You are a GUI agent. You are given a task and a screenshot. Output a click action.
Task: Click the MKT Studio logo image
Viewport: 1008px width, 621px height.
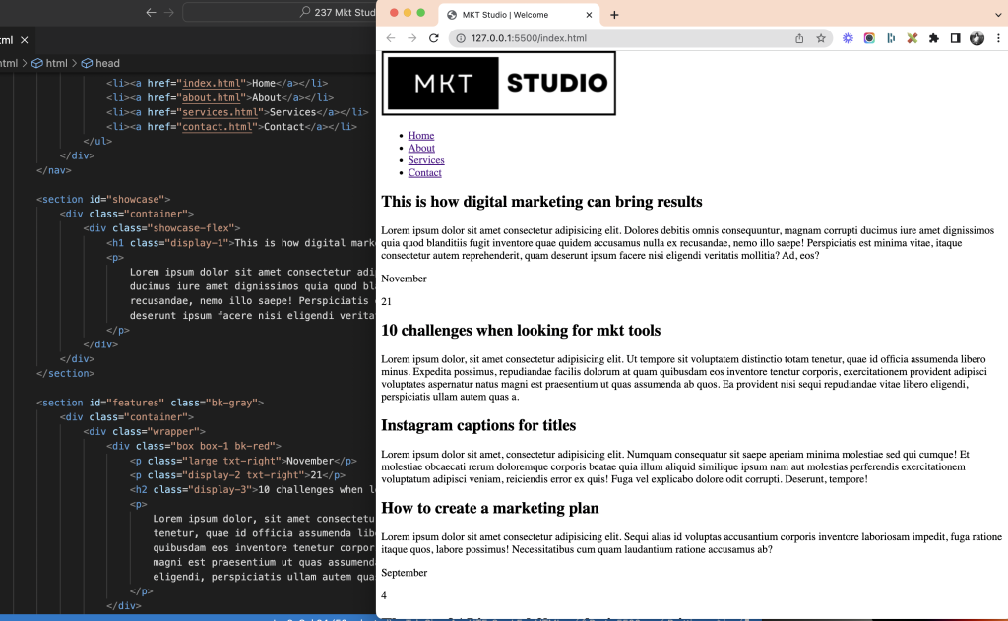499,84
